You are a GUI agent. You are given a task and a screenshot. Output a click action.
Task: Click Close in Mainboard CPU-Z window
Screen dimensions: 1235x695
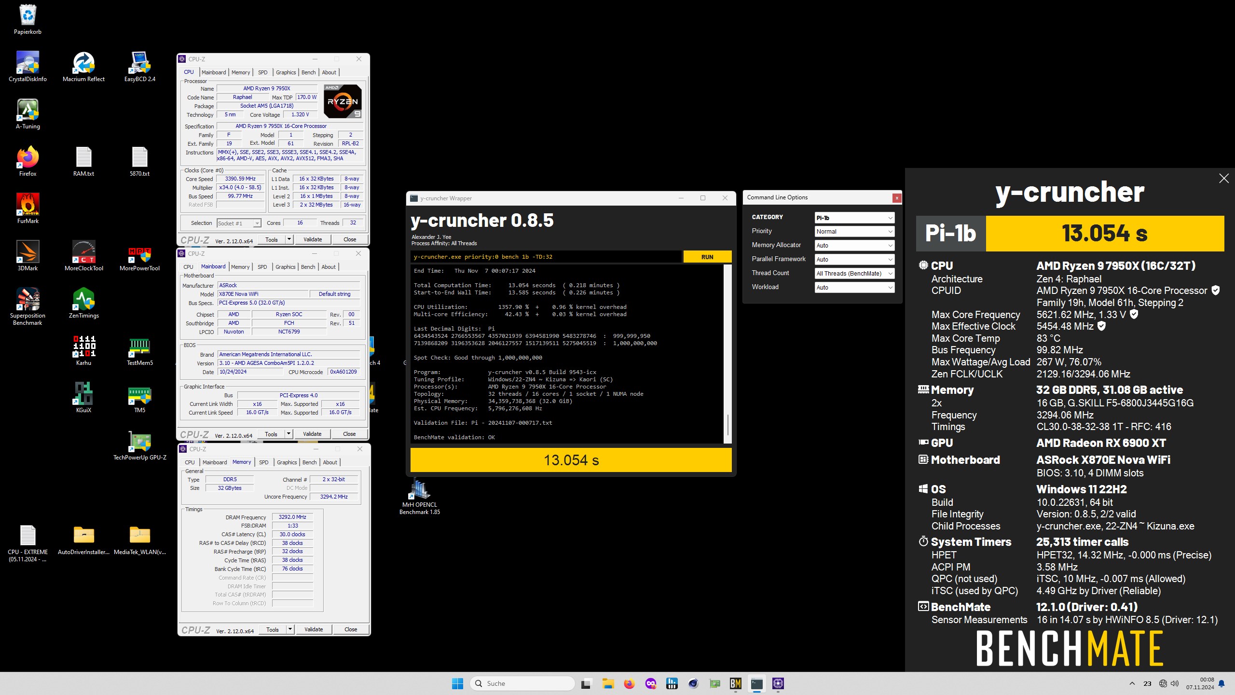349,434
